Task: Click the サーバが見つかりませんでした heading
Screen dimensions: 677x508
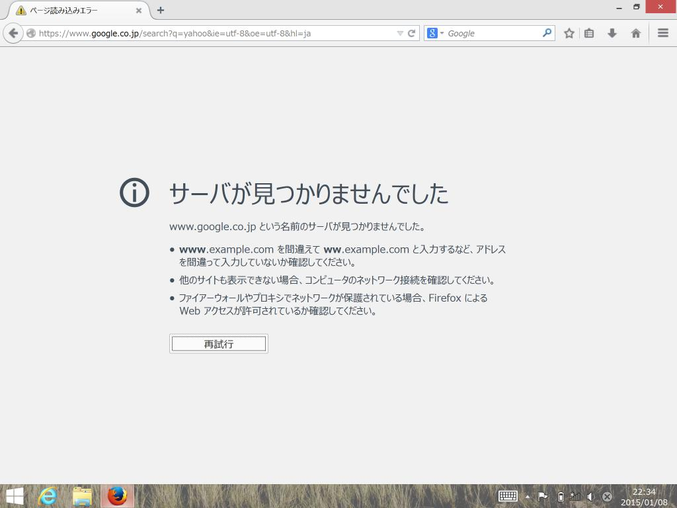Action: point(309,193)
